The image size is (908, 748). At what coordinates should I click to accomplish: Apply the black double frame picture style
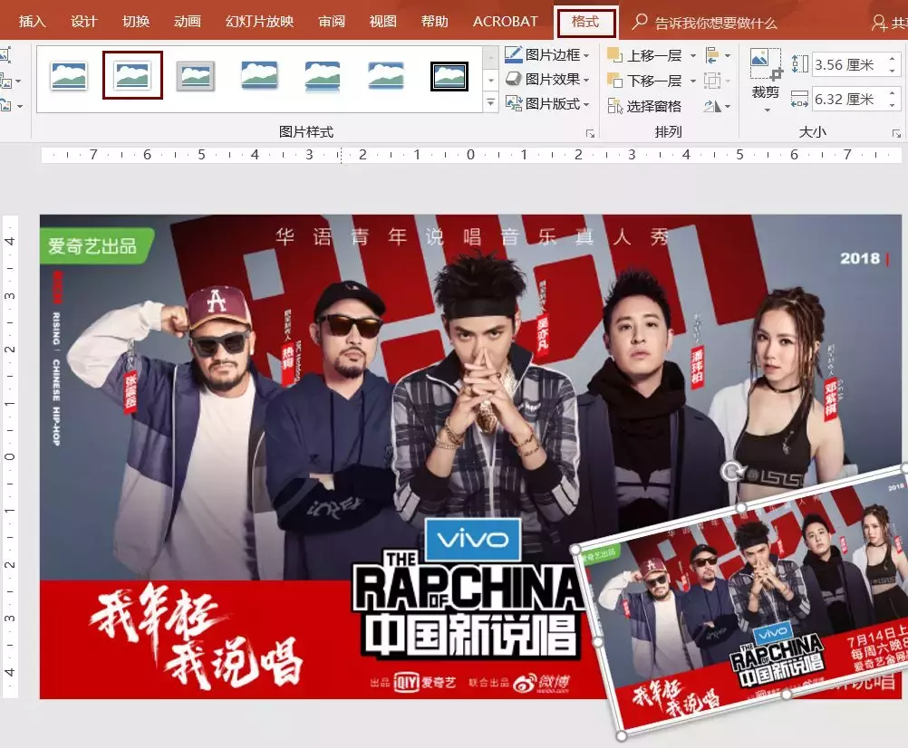[449, 76]
